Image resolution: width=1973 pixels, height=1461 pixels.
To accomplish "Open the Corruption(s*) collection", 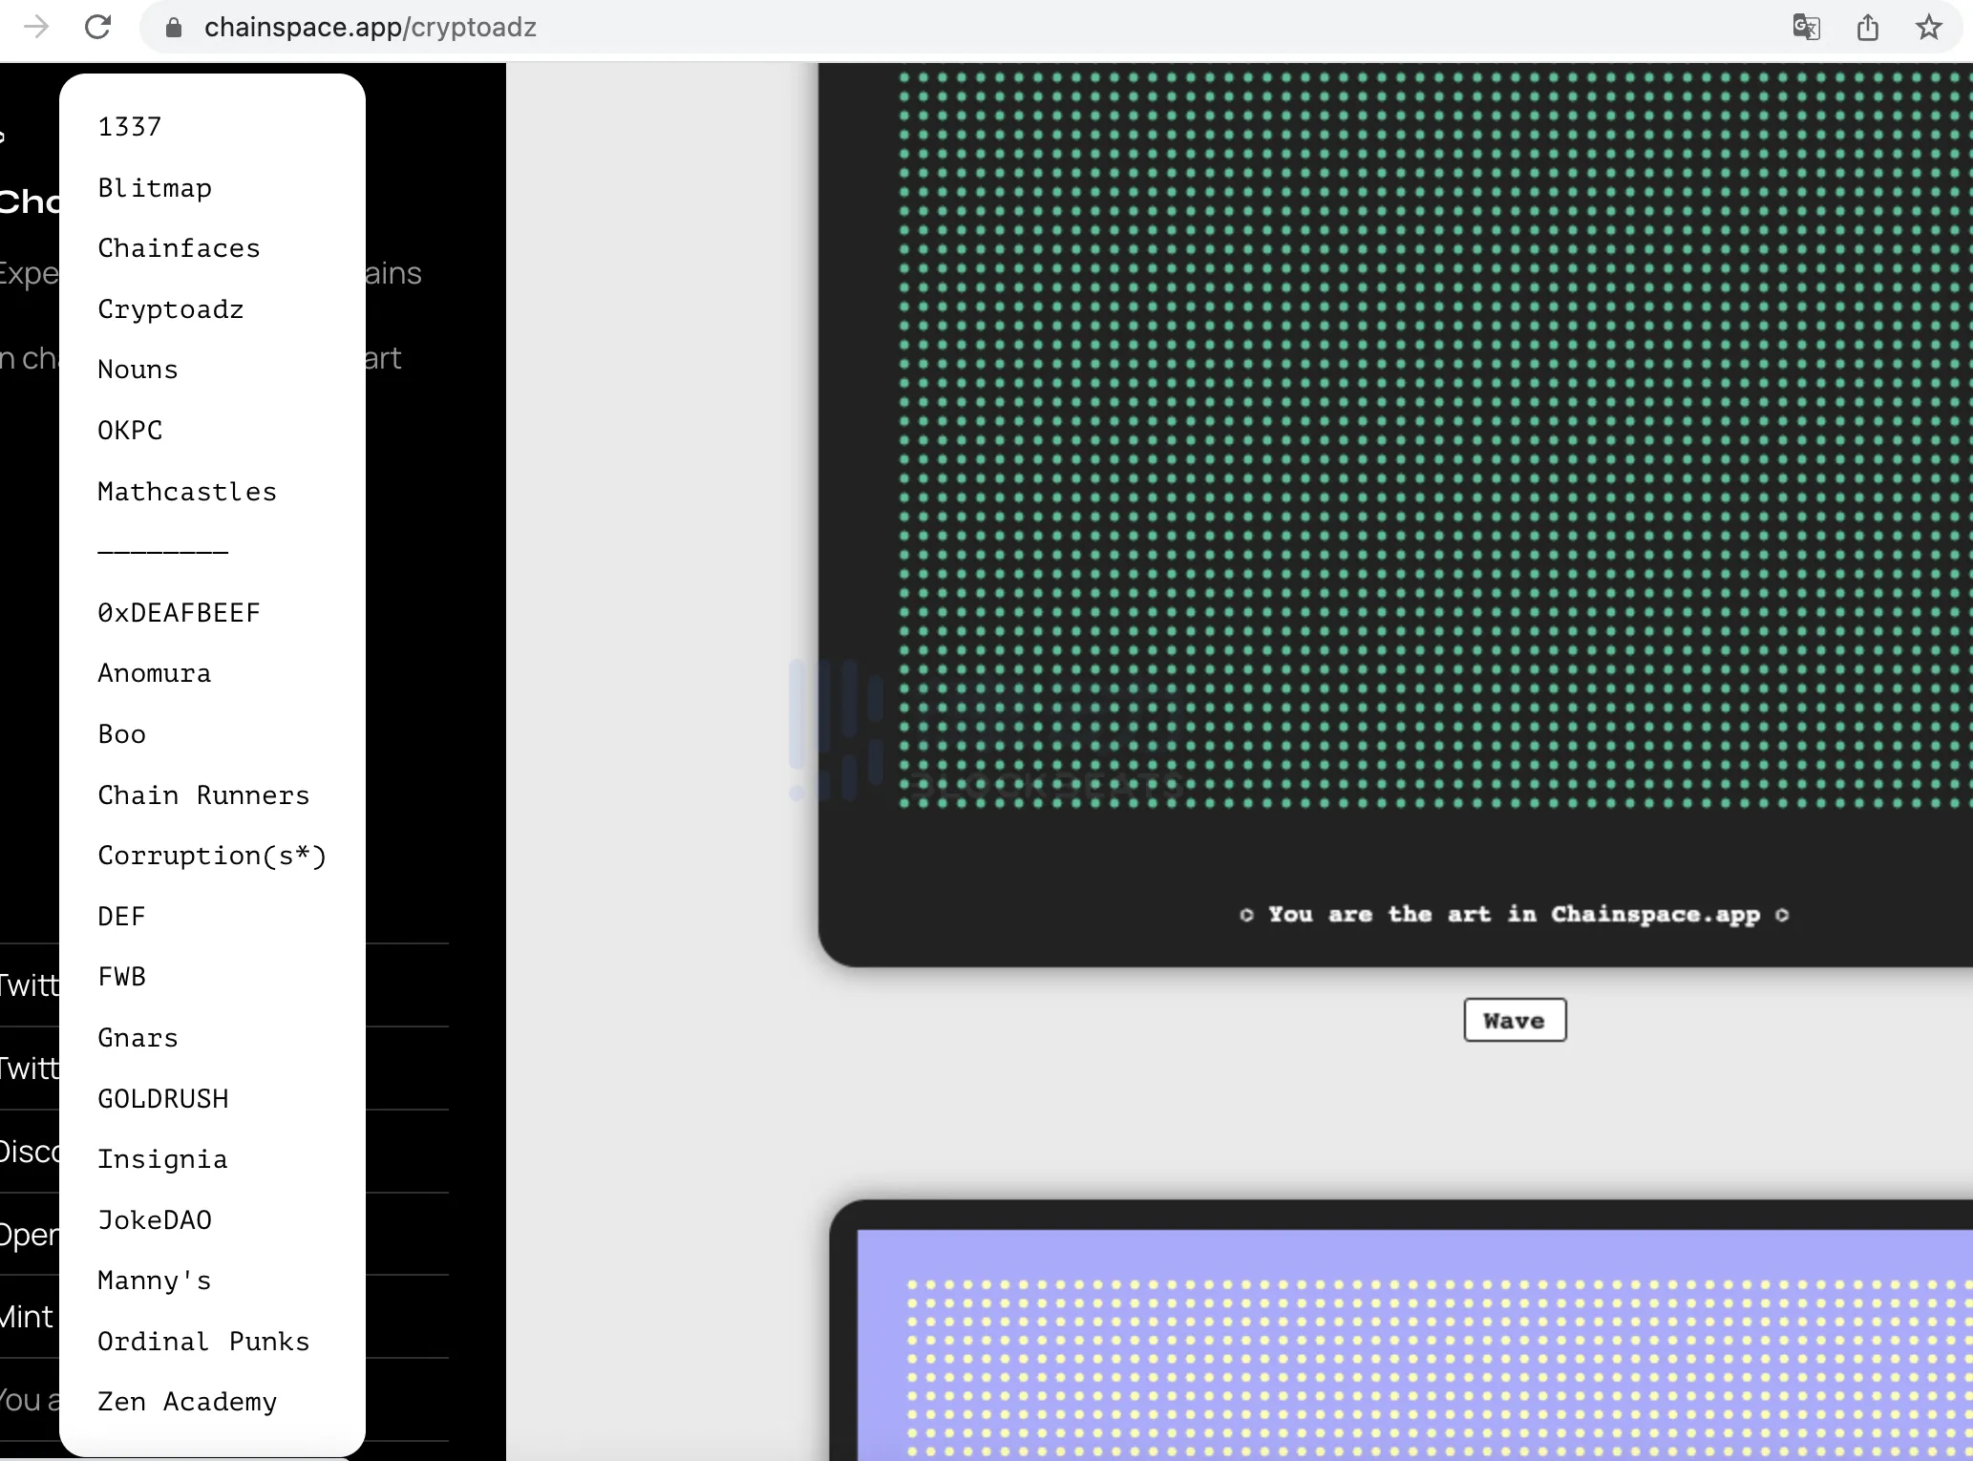I will 212,855.
